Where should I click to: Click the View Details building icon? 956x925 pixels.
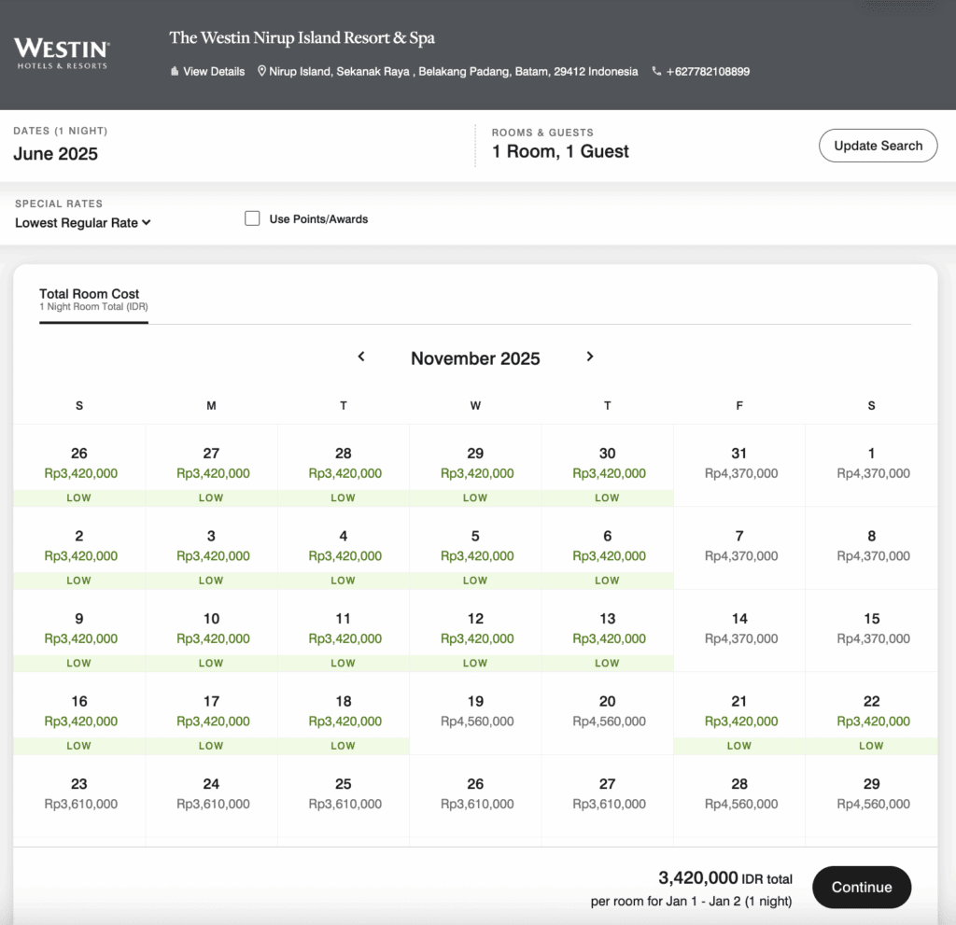click(175, 72)
